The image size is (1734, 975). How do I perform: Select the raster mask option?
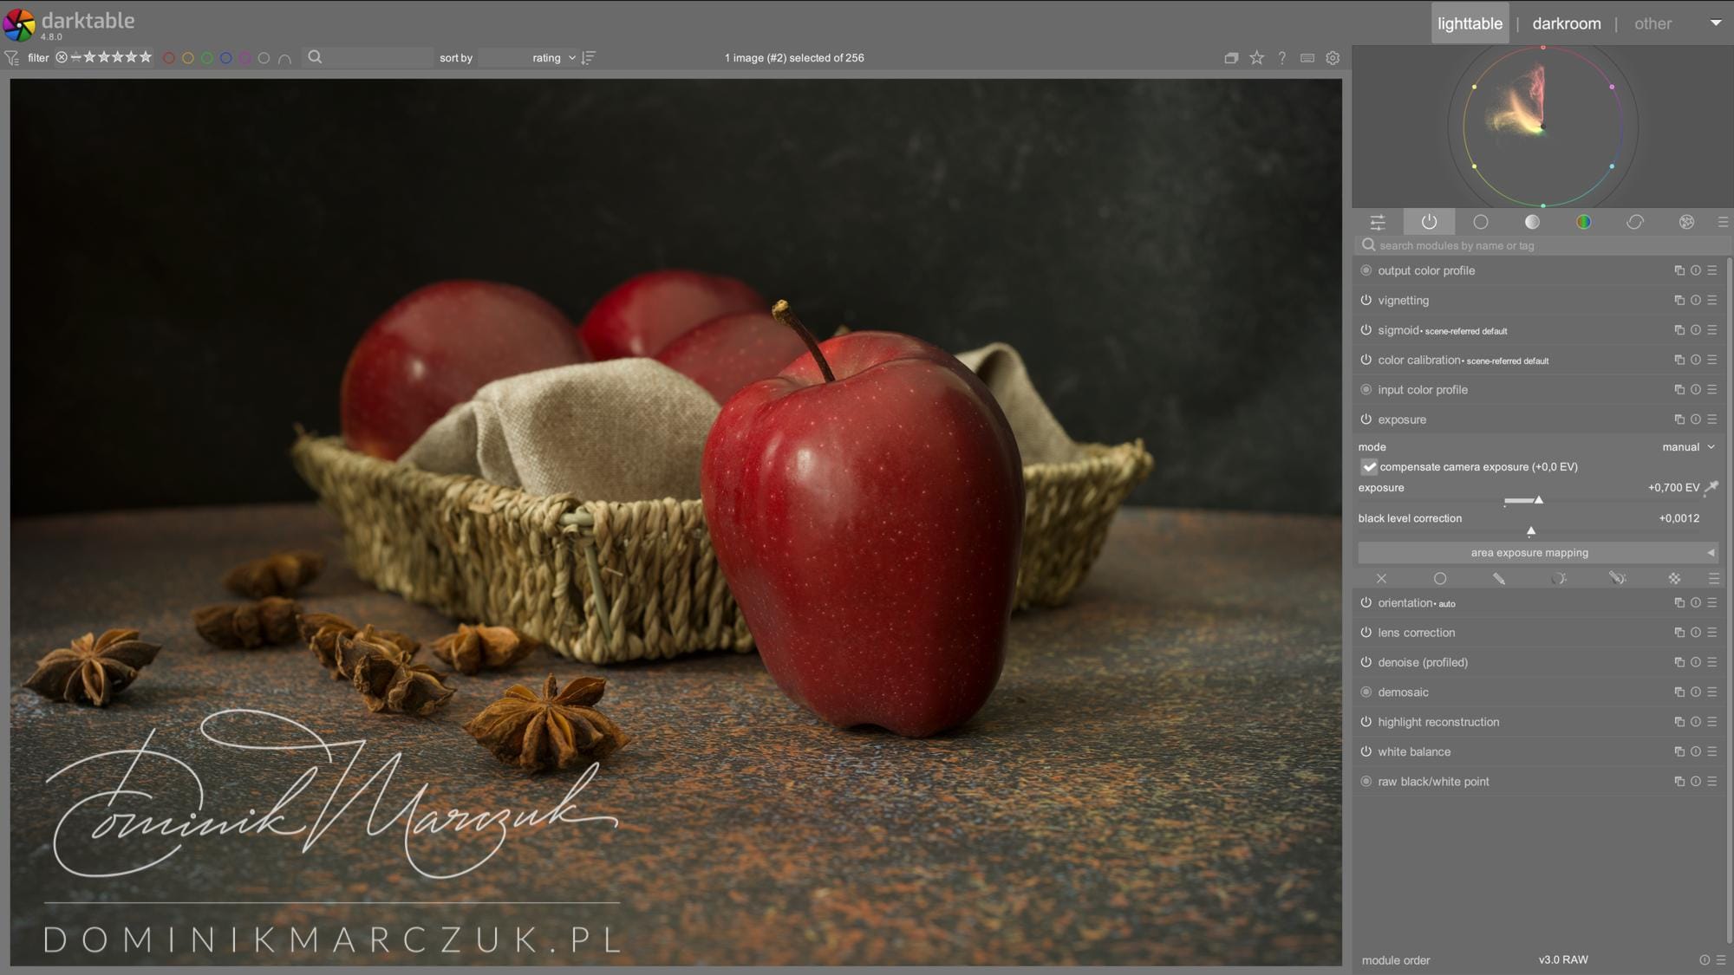1675,578
